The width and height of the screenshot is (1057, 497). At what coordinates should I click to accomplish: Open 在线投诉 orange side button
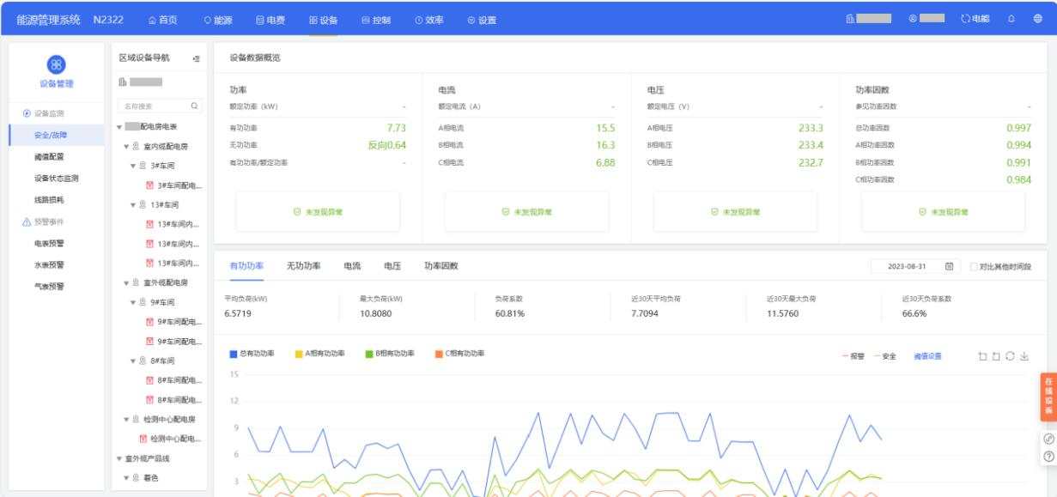click(1048, 397)
